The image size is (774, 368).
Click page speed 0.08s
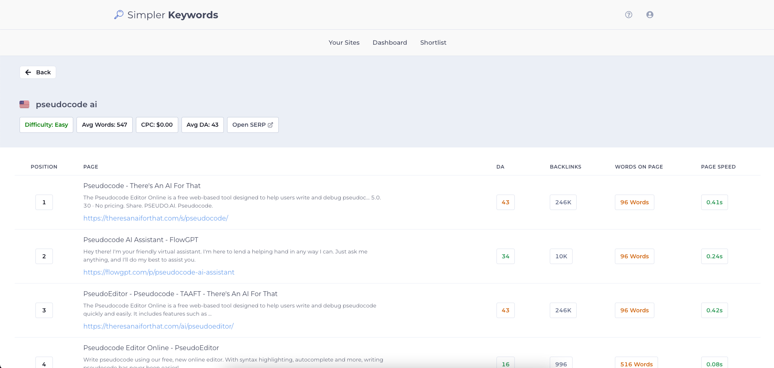[715, 363]
